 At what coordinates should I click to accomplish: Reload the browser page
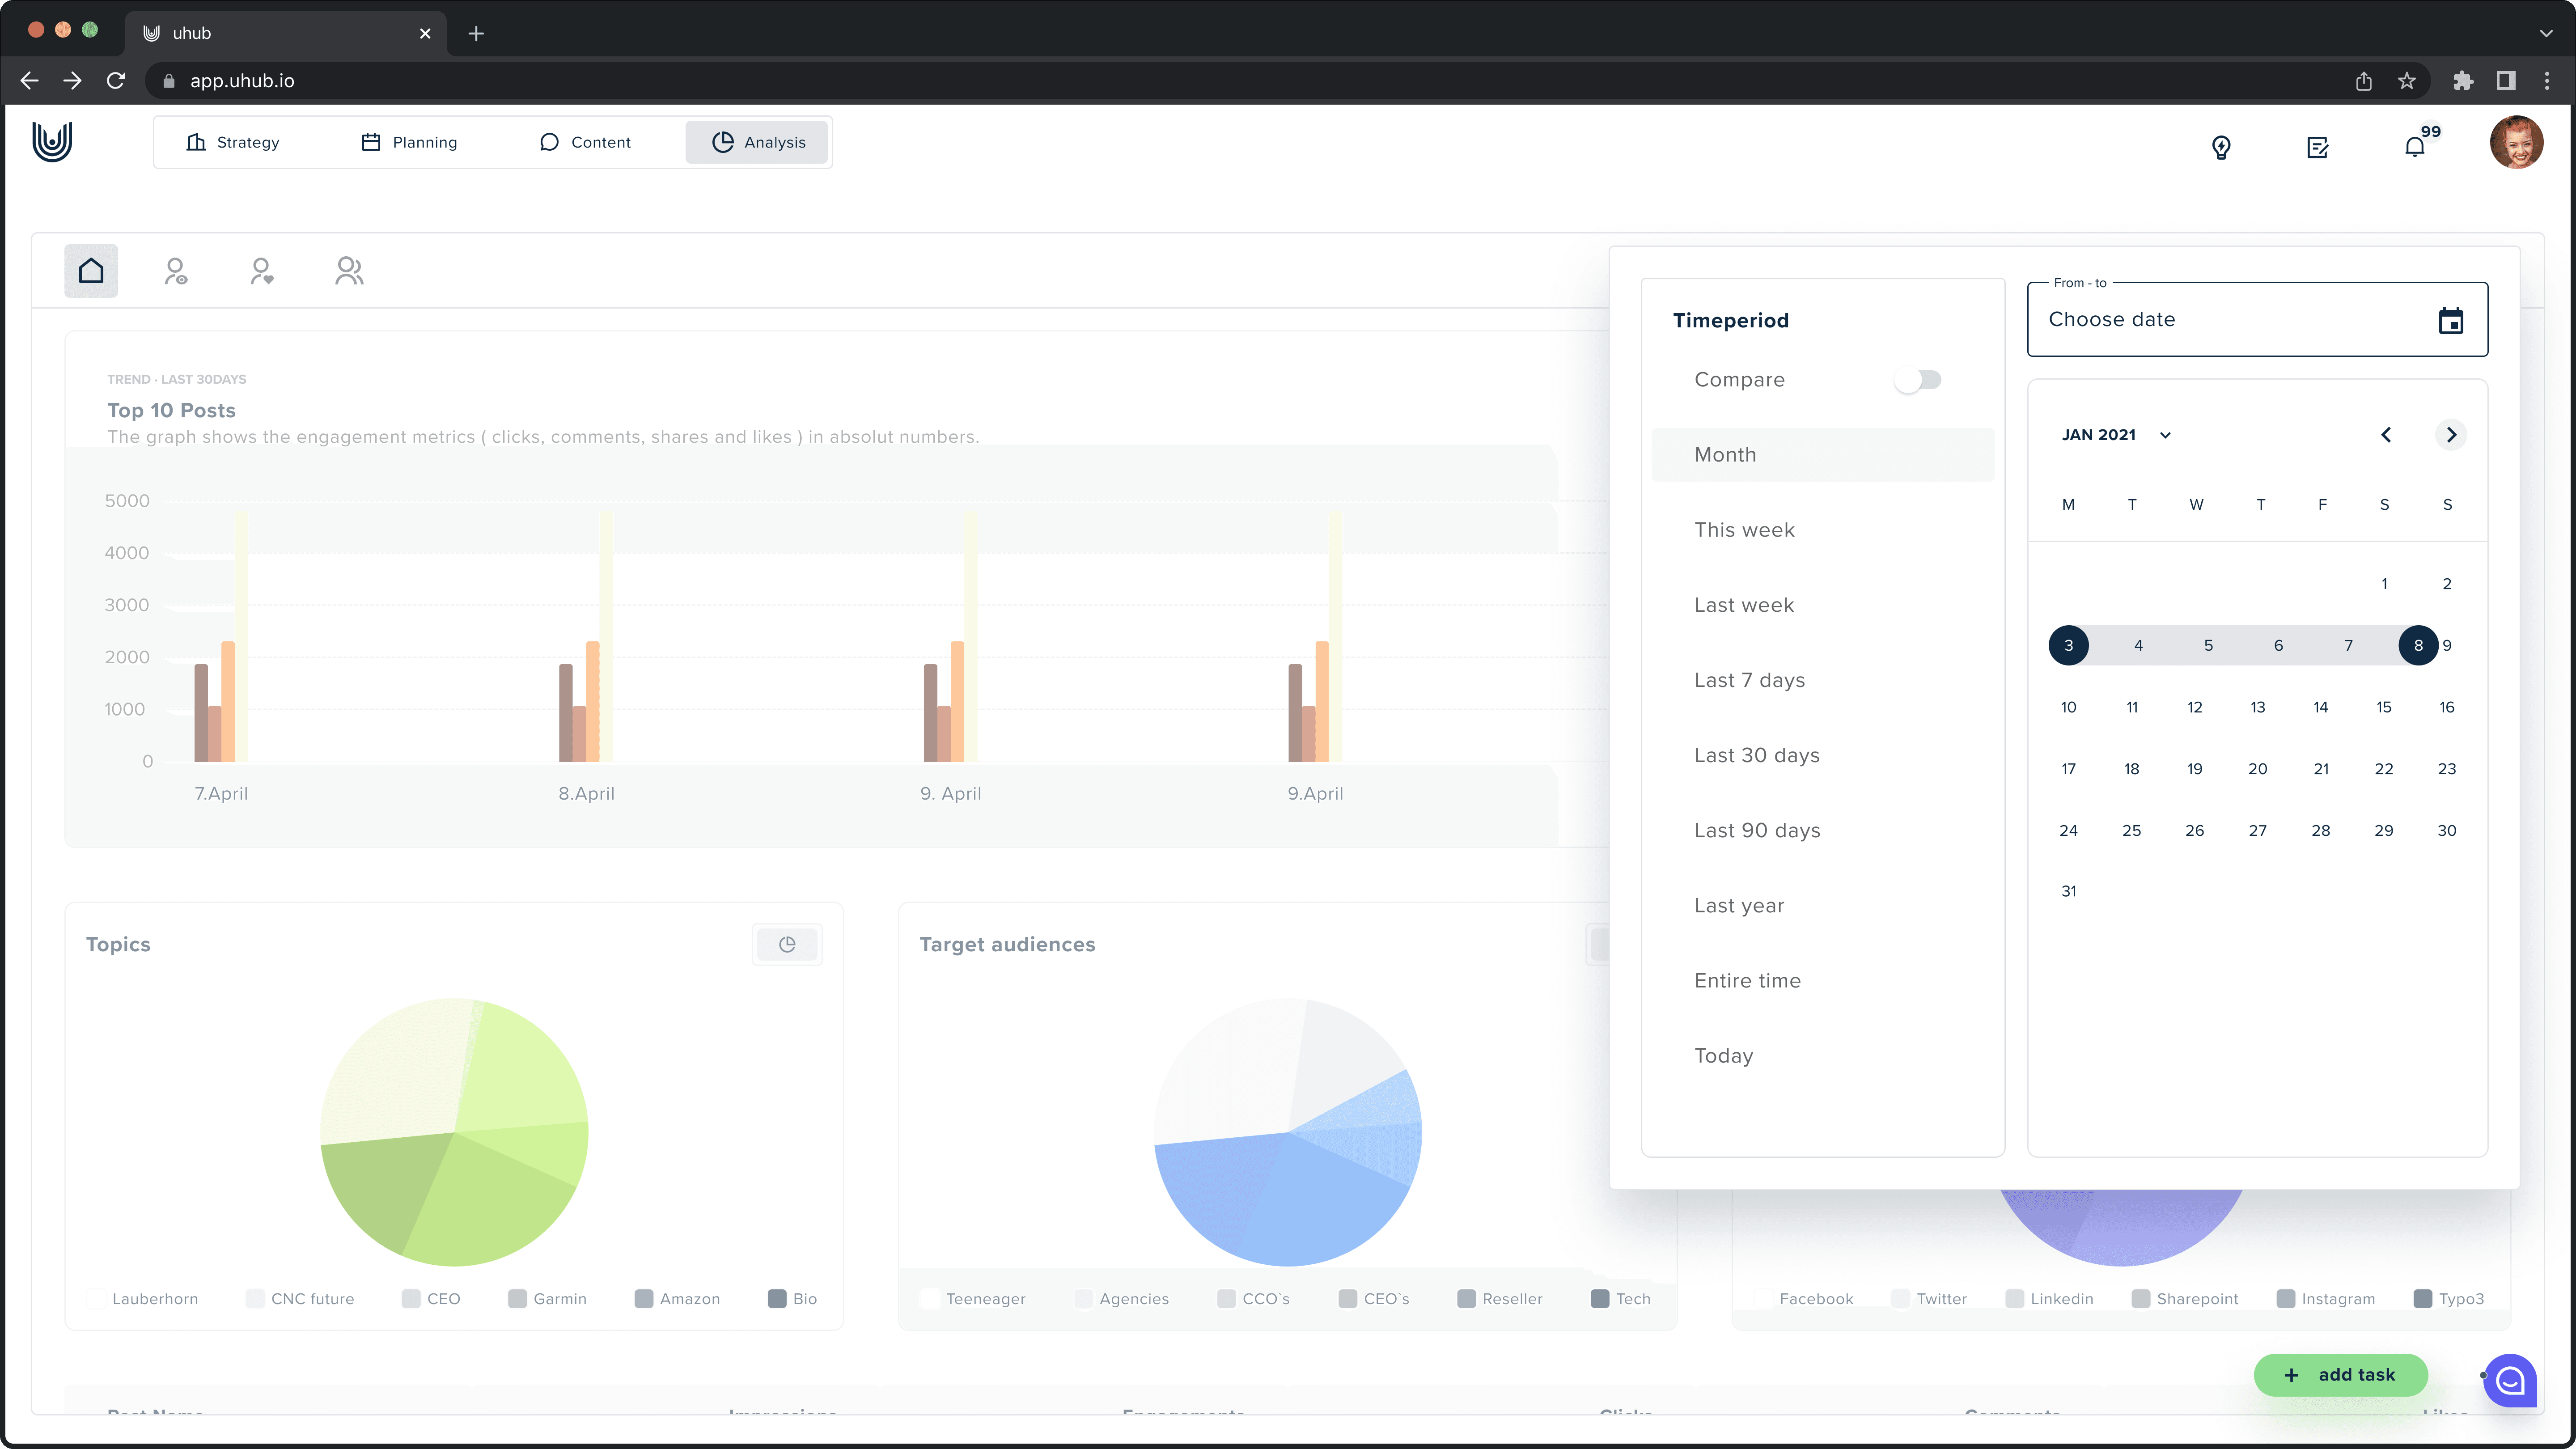tap(116, 81)
